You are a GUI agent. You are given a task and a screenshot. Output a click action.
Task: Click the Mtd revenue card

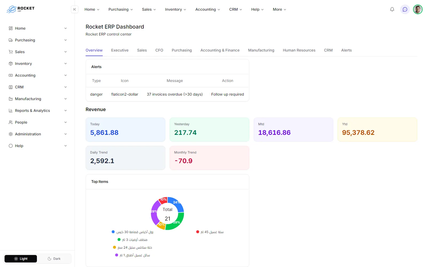point(293,129)
